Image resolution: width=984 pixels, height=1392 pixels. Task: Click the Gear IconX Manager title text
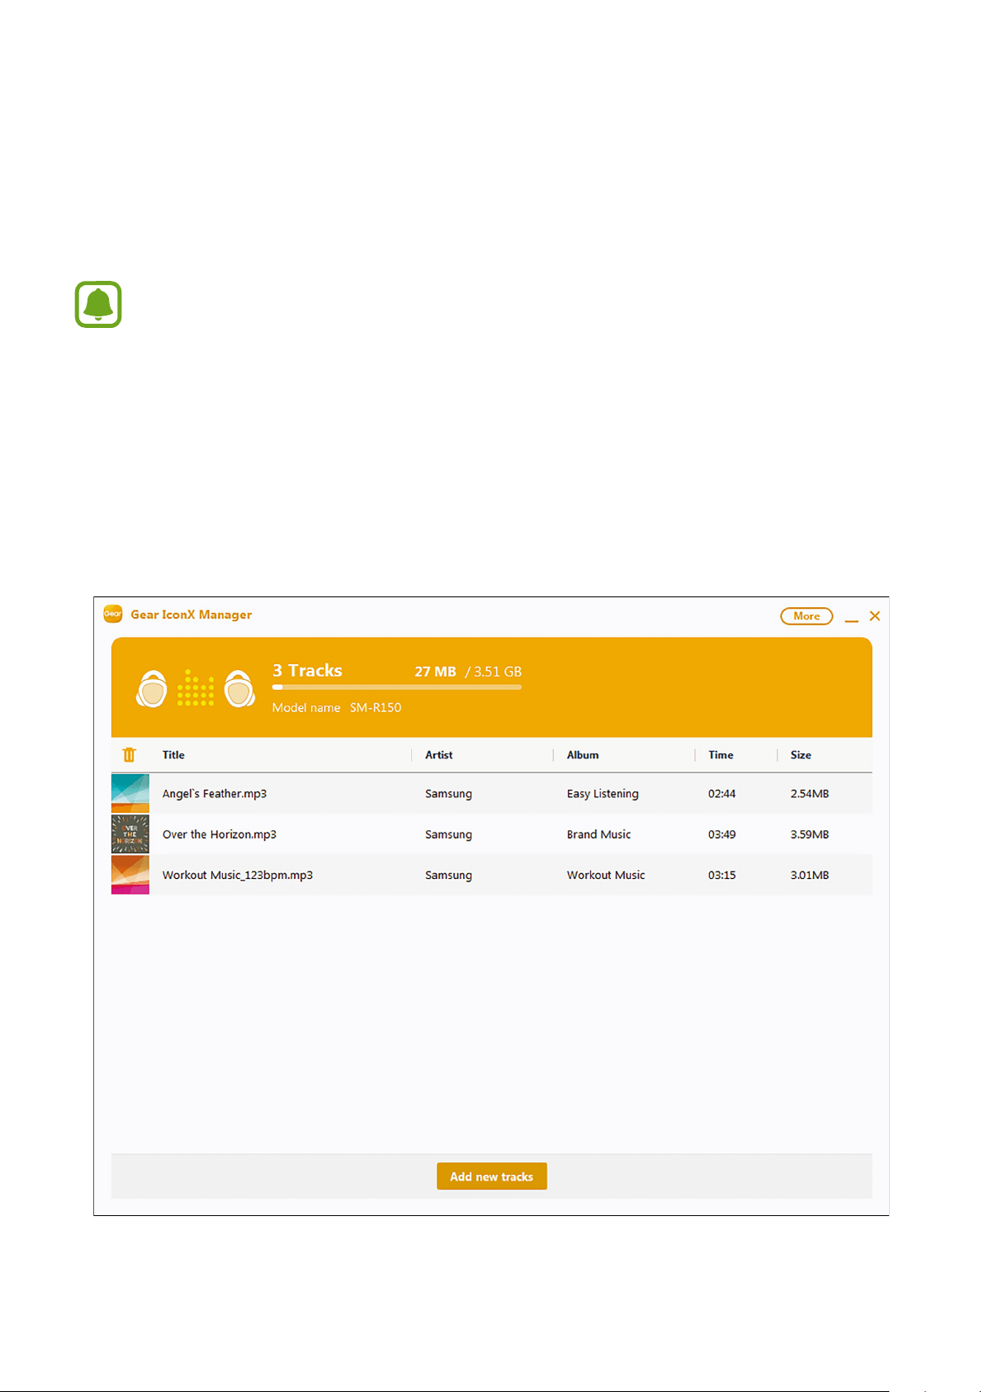(192, 615)
